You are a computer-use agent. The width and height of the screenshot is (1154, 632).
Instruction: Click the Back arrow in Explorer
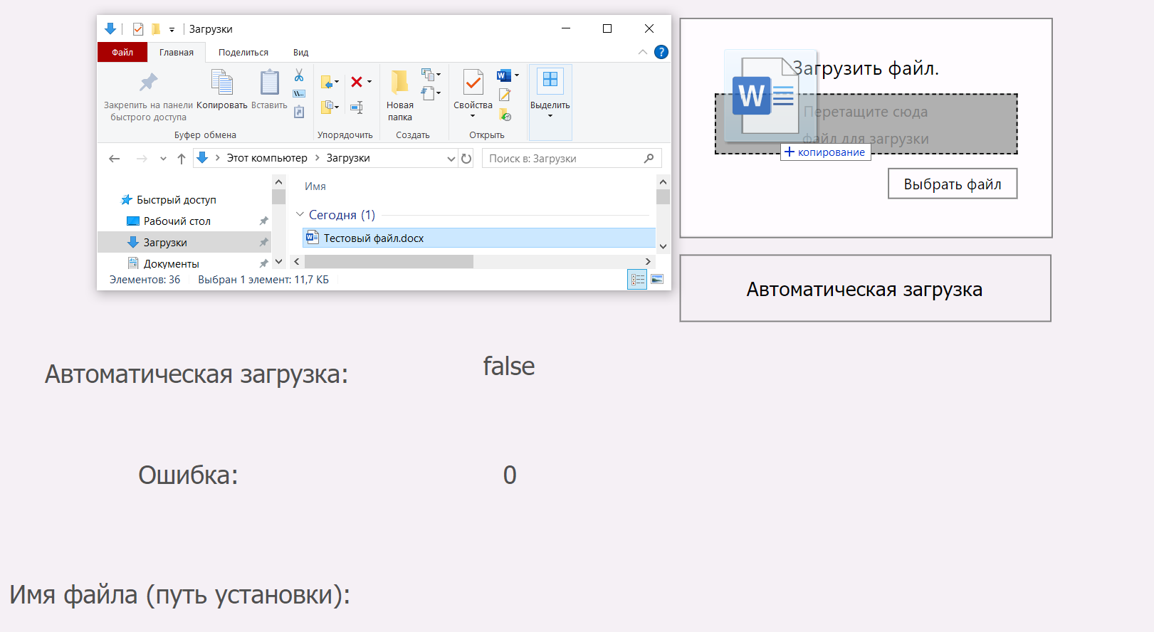pyautogui.click(x=115, y=159)
